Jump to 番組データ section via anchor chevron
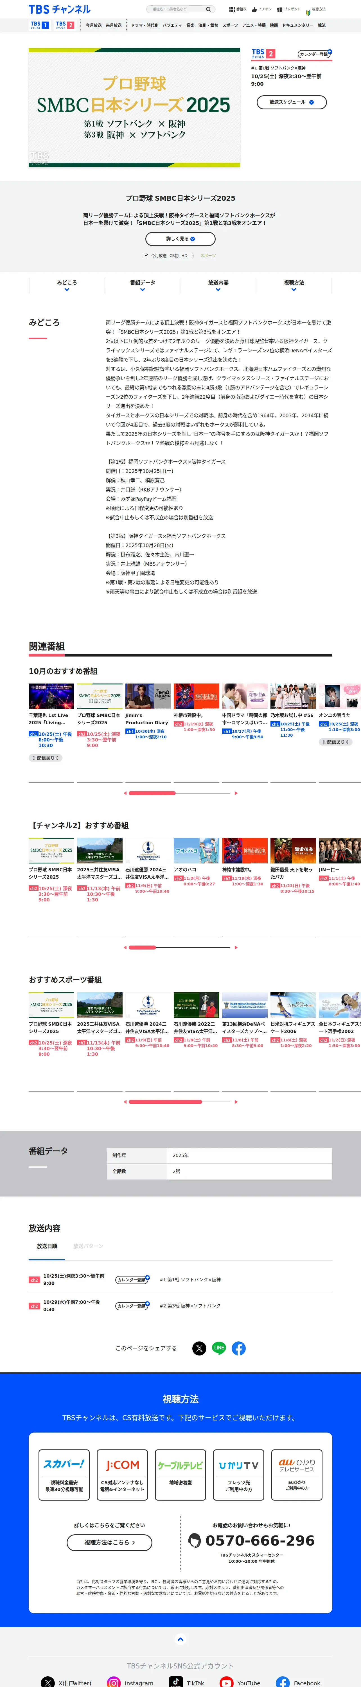The image size is (361, 1687). point(143,290)
